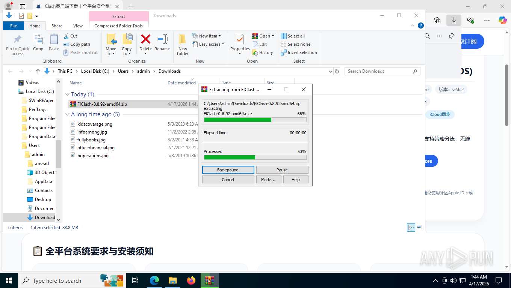The image size is (511, 288).
Task: Open the Copy to dropdown
Action: click(127, 54)
